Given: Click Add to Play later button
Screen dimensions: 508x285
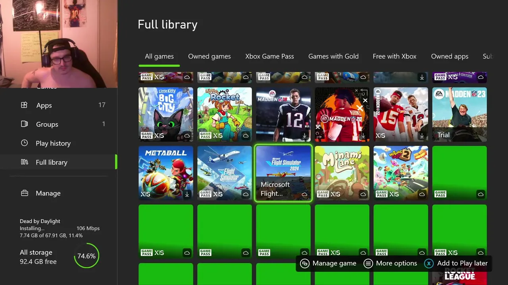Looking at the screenshot, I should 456,263.
